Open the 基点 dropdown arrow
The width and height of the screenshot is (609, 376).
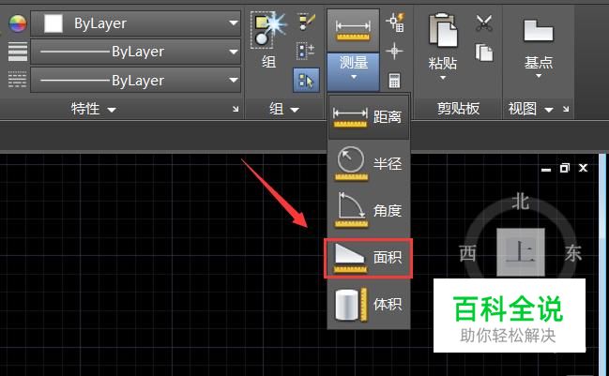click(x=539, y=76)
